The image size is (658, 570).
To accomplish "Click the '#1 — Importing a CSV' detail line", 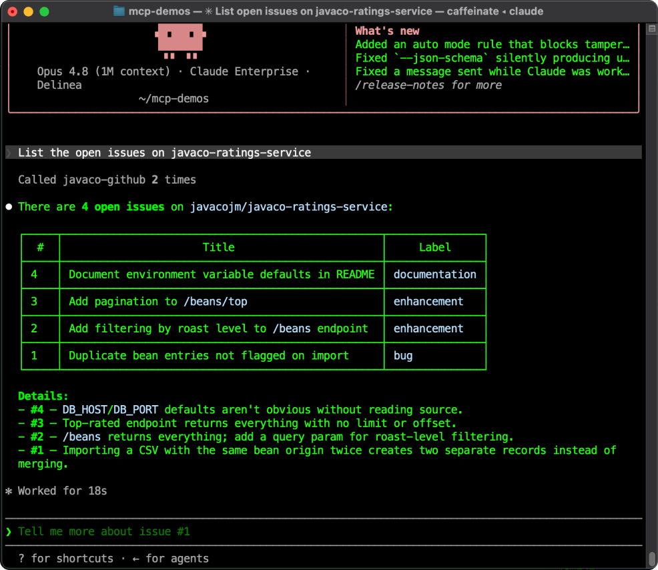I will pyautogui.click(x=317, y=457).
